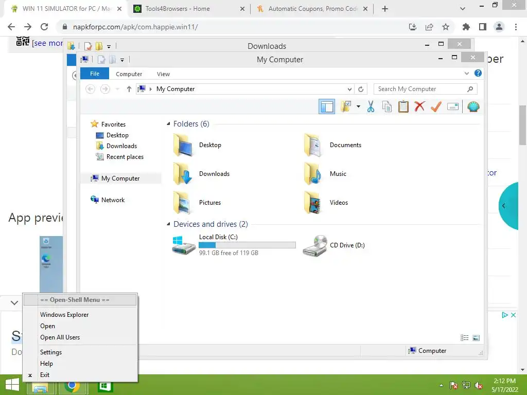527x395 pixels.
Task: Switch to the Computer ribbon tab
Action: [129, 74]
